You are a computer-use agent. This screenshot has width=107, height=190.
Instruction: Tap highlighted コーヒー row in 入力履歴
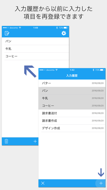[72, 106]
